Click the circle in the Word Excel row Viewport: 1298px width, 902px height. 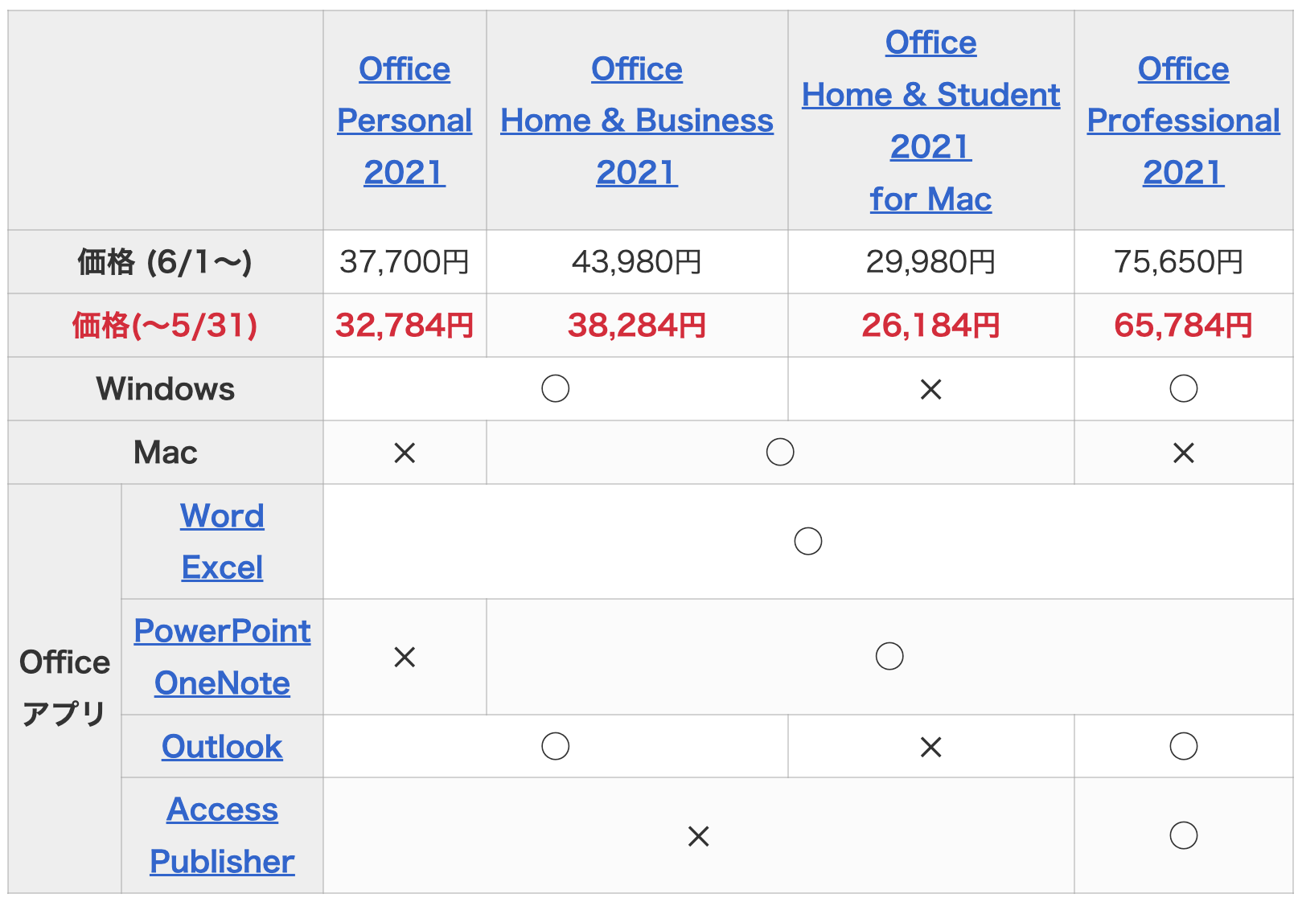tap(807, 542)
